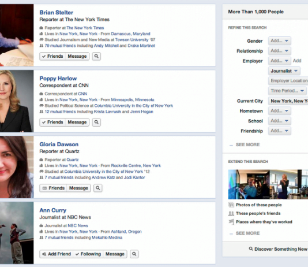
Task: Open The New York Times link
Action: [x=85, y=28]
